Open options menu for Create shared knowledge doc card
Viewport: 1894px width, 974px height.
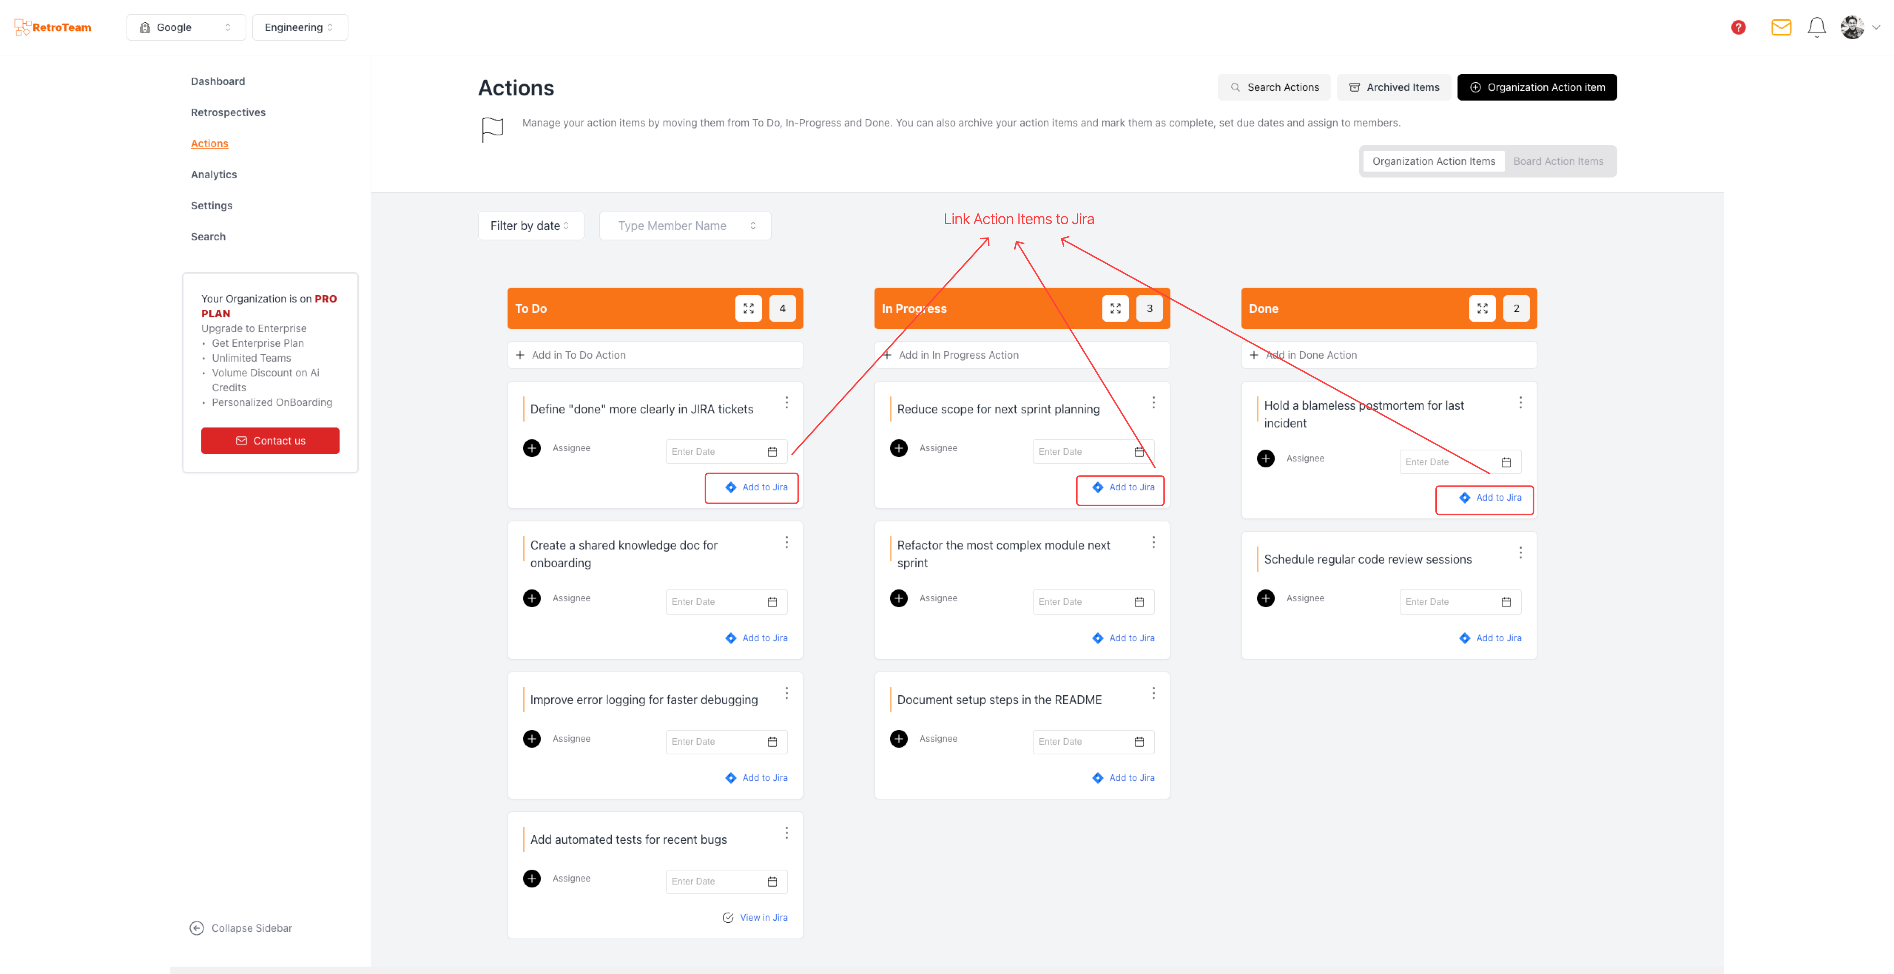(787, 542)
